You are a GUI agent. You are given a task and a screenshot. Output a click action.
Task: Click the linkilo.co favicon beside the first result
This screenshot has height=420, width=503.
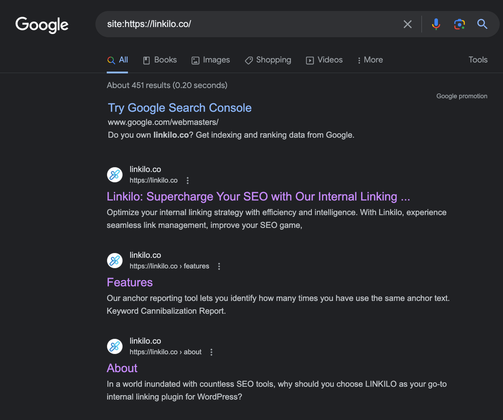pos(114,175)
